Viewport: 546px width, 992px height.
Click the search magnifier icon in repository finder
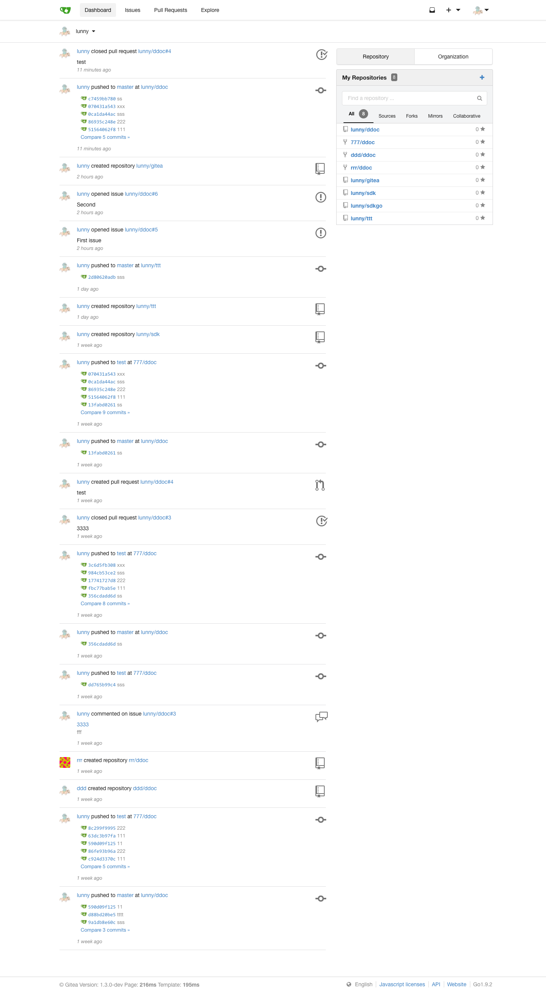(x=480, y=98)
